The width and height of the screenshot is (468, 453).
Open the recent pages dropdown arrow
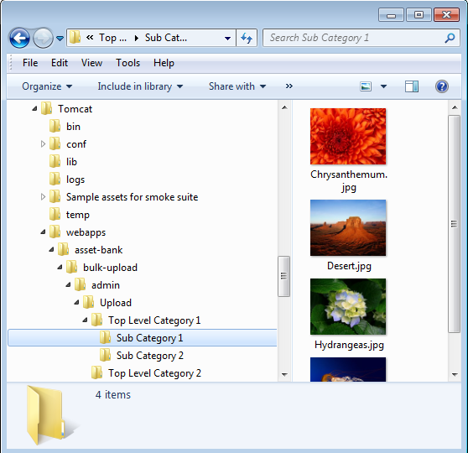[x=60, y=39]
